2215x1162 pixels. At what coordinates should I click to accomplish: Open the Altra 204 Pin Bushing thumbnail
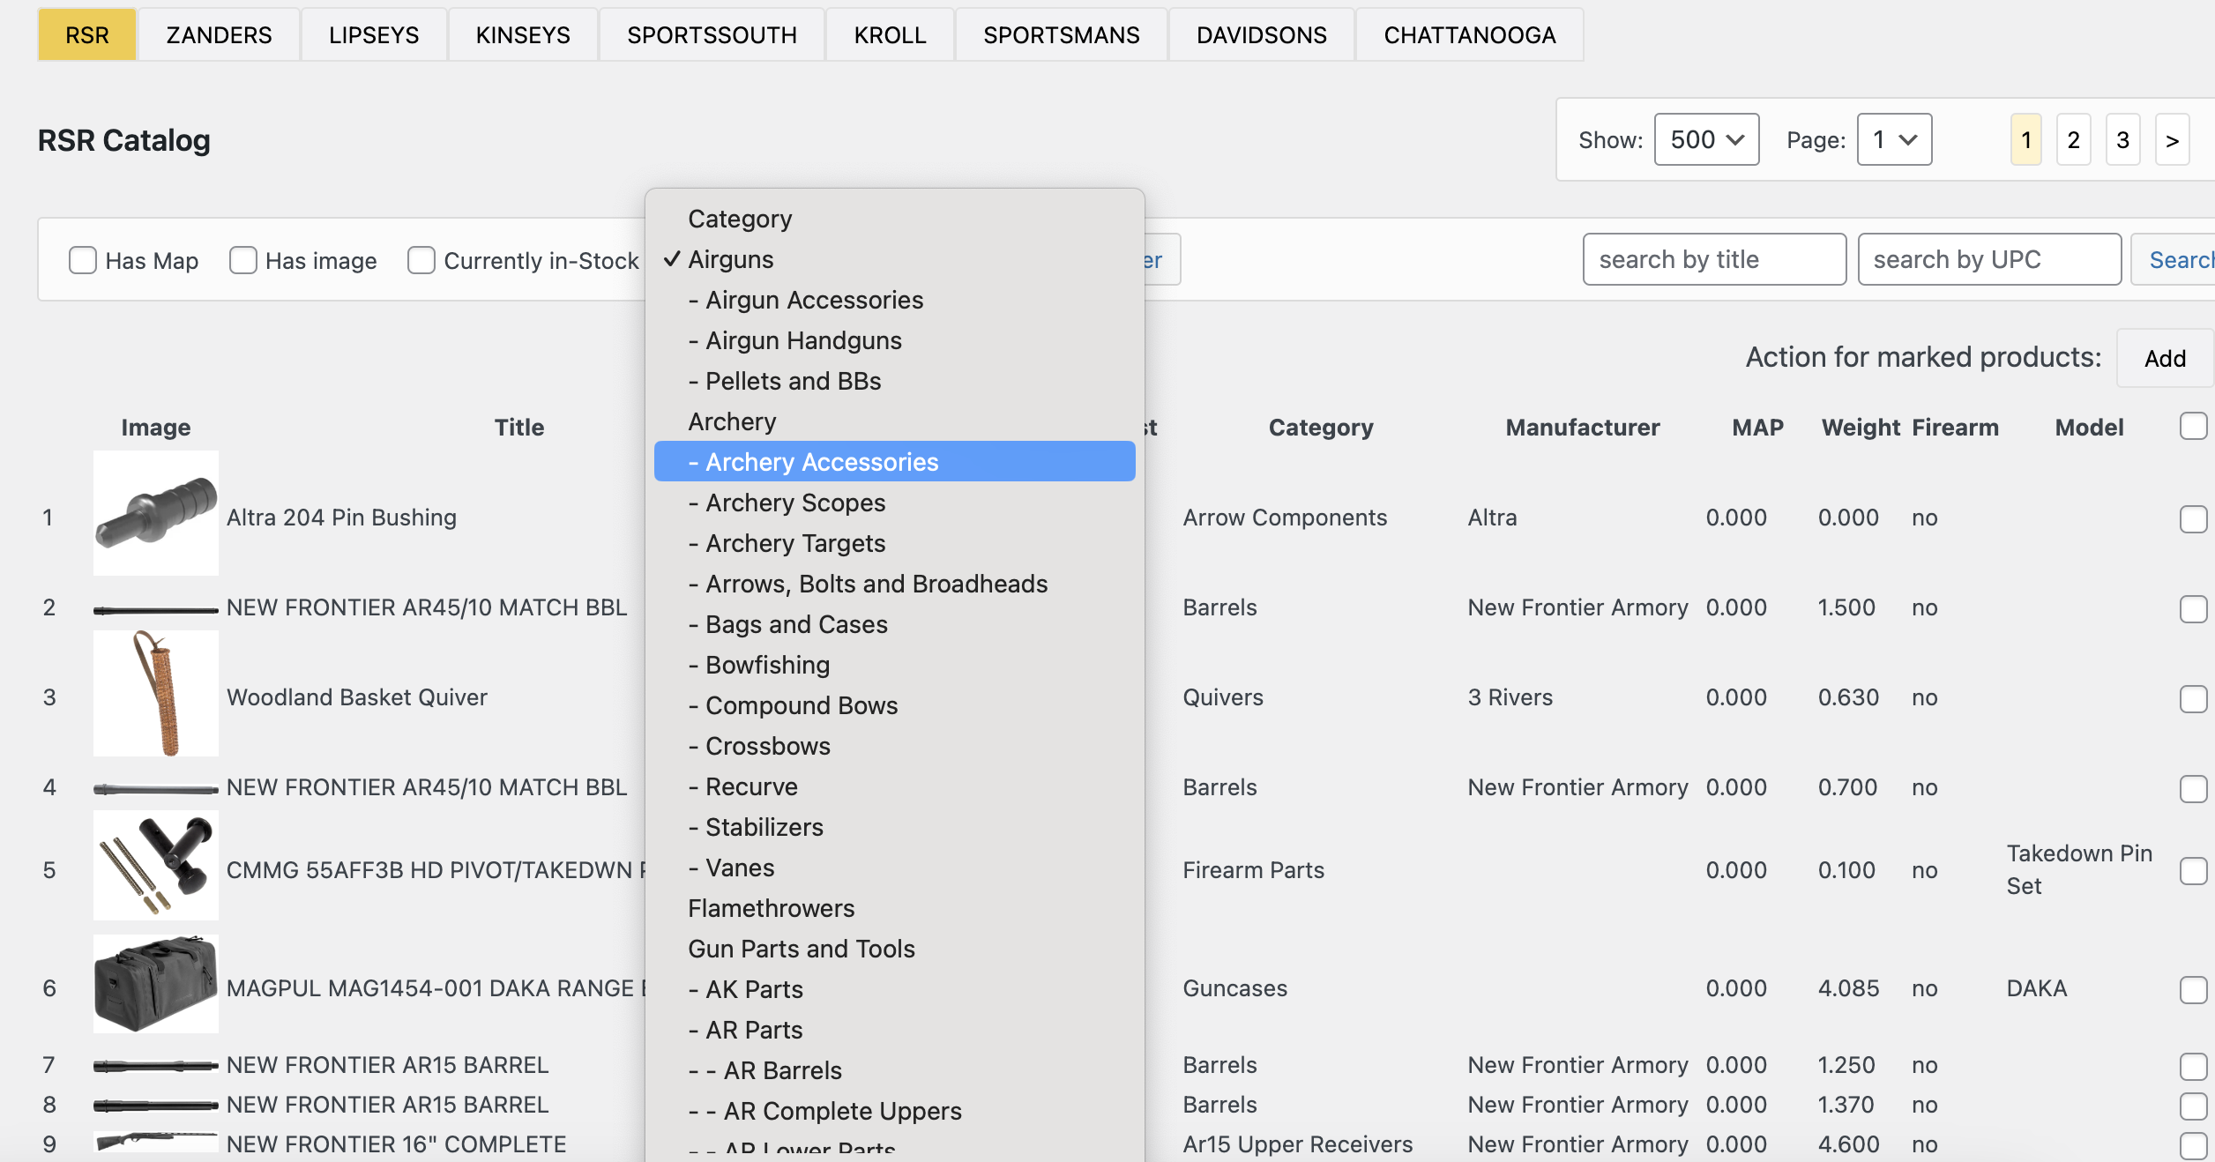tap(156, 513)
